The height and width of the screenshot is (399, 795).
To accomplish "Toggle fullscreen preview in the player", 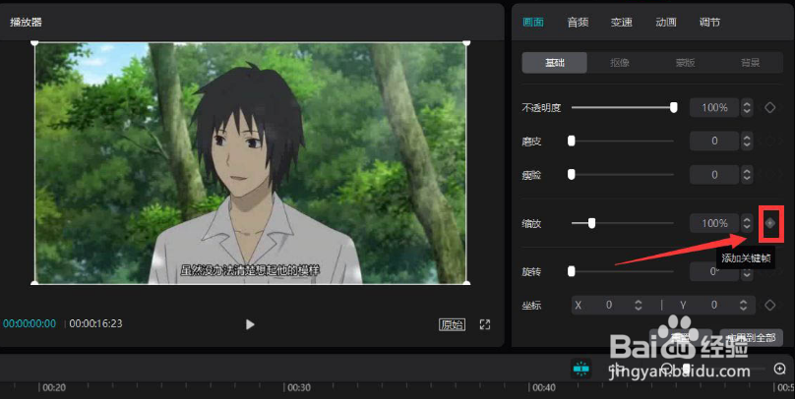I will (x=485, y=324).
